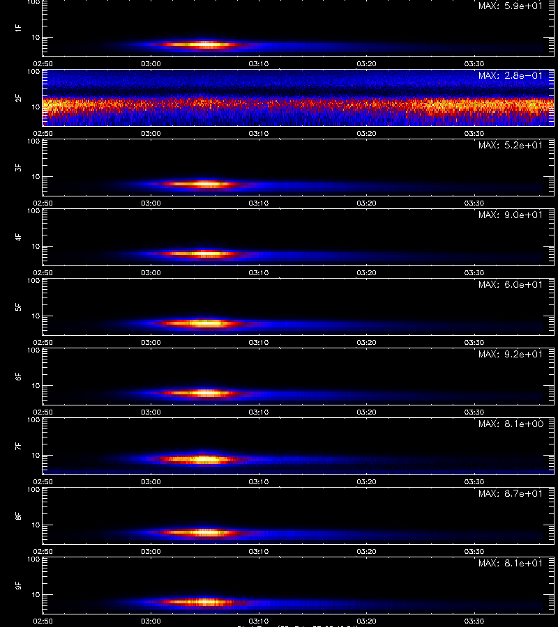The width and height of the screenshot is (558, 627).
Task: Select the MAX: 8.7e+01 annotation
Action: (511, 493)
